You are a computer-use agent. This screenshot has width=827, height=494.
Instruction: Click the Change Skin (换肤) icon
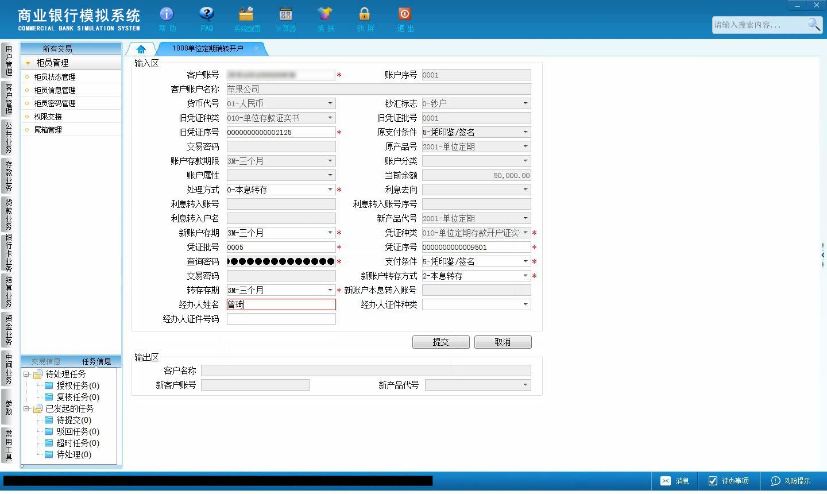(325, 18)
